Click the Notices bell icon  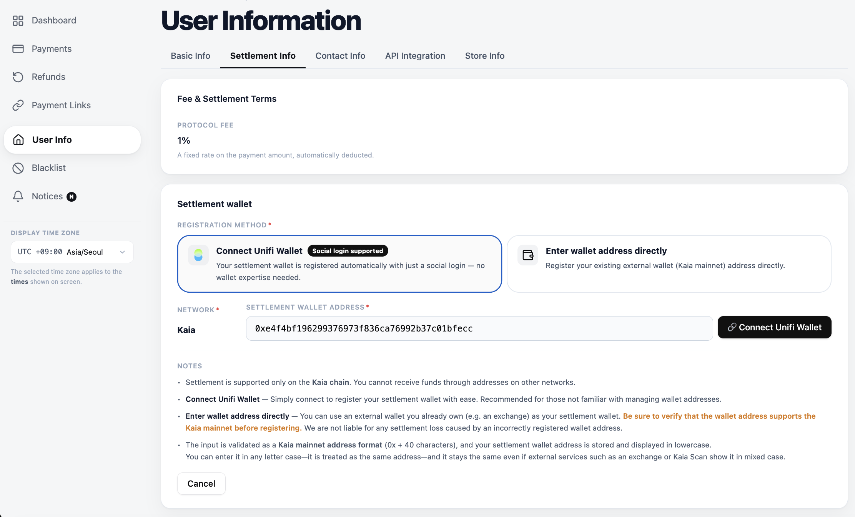[18, 196]
